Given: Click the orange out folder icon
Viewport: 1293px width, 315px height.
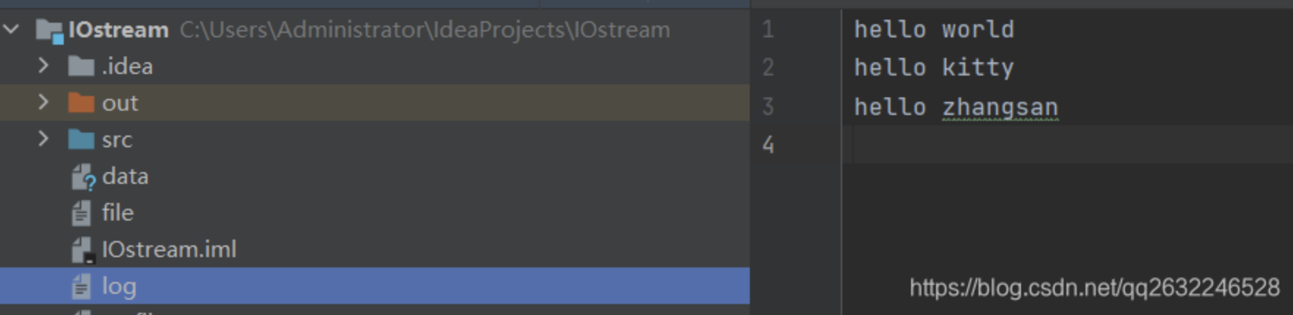Looking at the screenshot, I should 81,103.
